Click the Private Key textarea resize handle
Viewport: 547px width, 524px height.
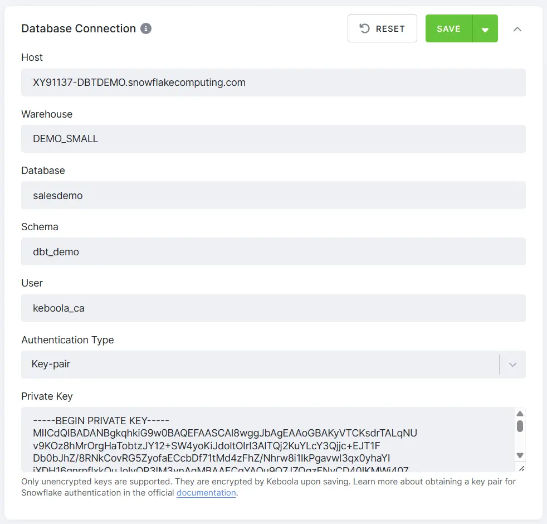coord(521,468)
